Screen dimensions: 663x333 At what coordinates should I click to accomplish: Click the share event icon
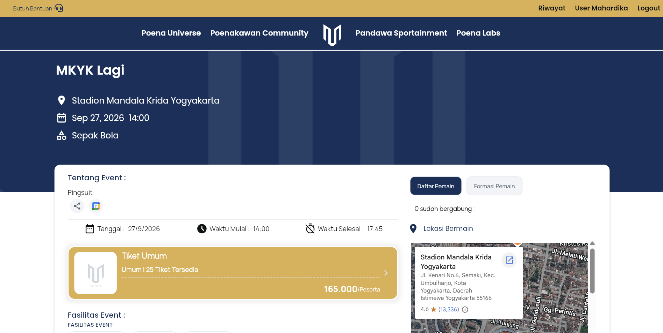(x=77, y=206)
